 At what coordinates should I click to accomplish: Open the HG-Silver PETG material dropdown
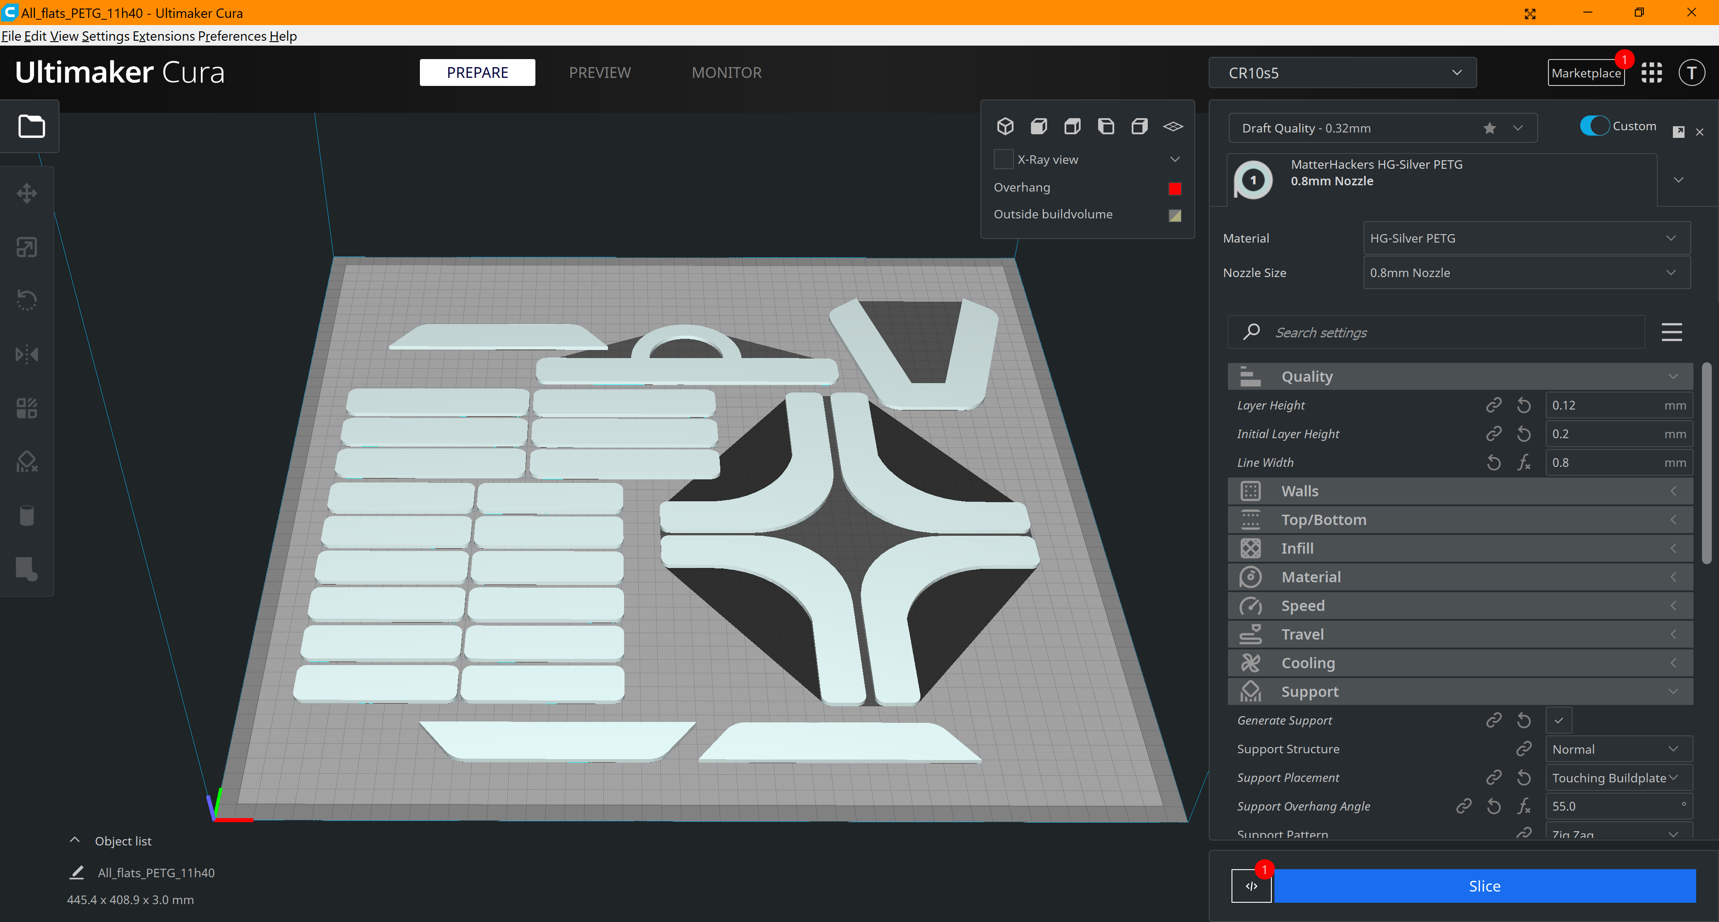pyautogui.click(x=1526, y=238)
